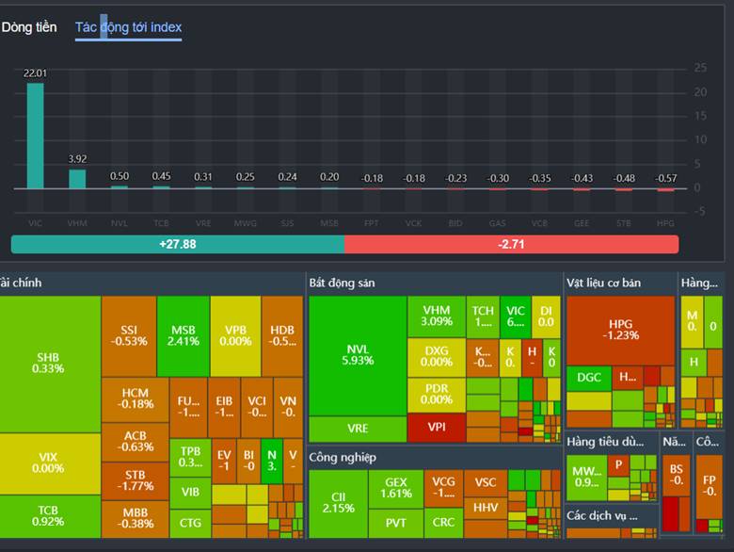
Task: Click NVL 5.93% real estate tile
Action: (358, 356)
